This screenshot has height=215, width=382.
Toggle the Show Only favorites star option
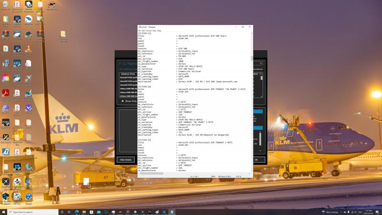pos(123,101)
